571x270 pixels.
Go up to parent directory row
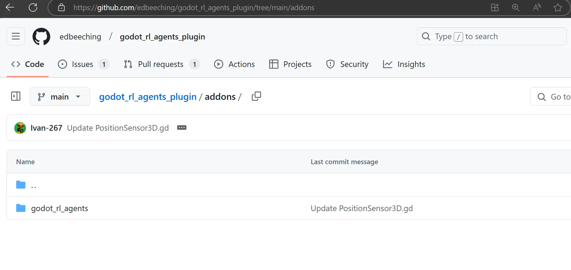tap(289, 185)
